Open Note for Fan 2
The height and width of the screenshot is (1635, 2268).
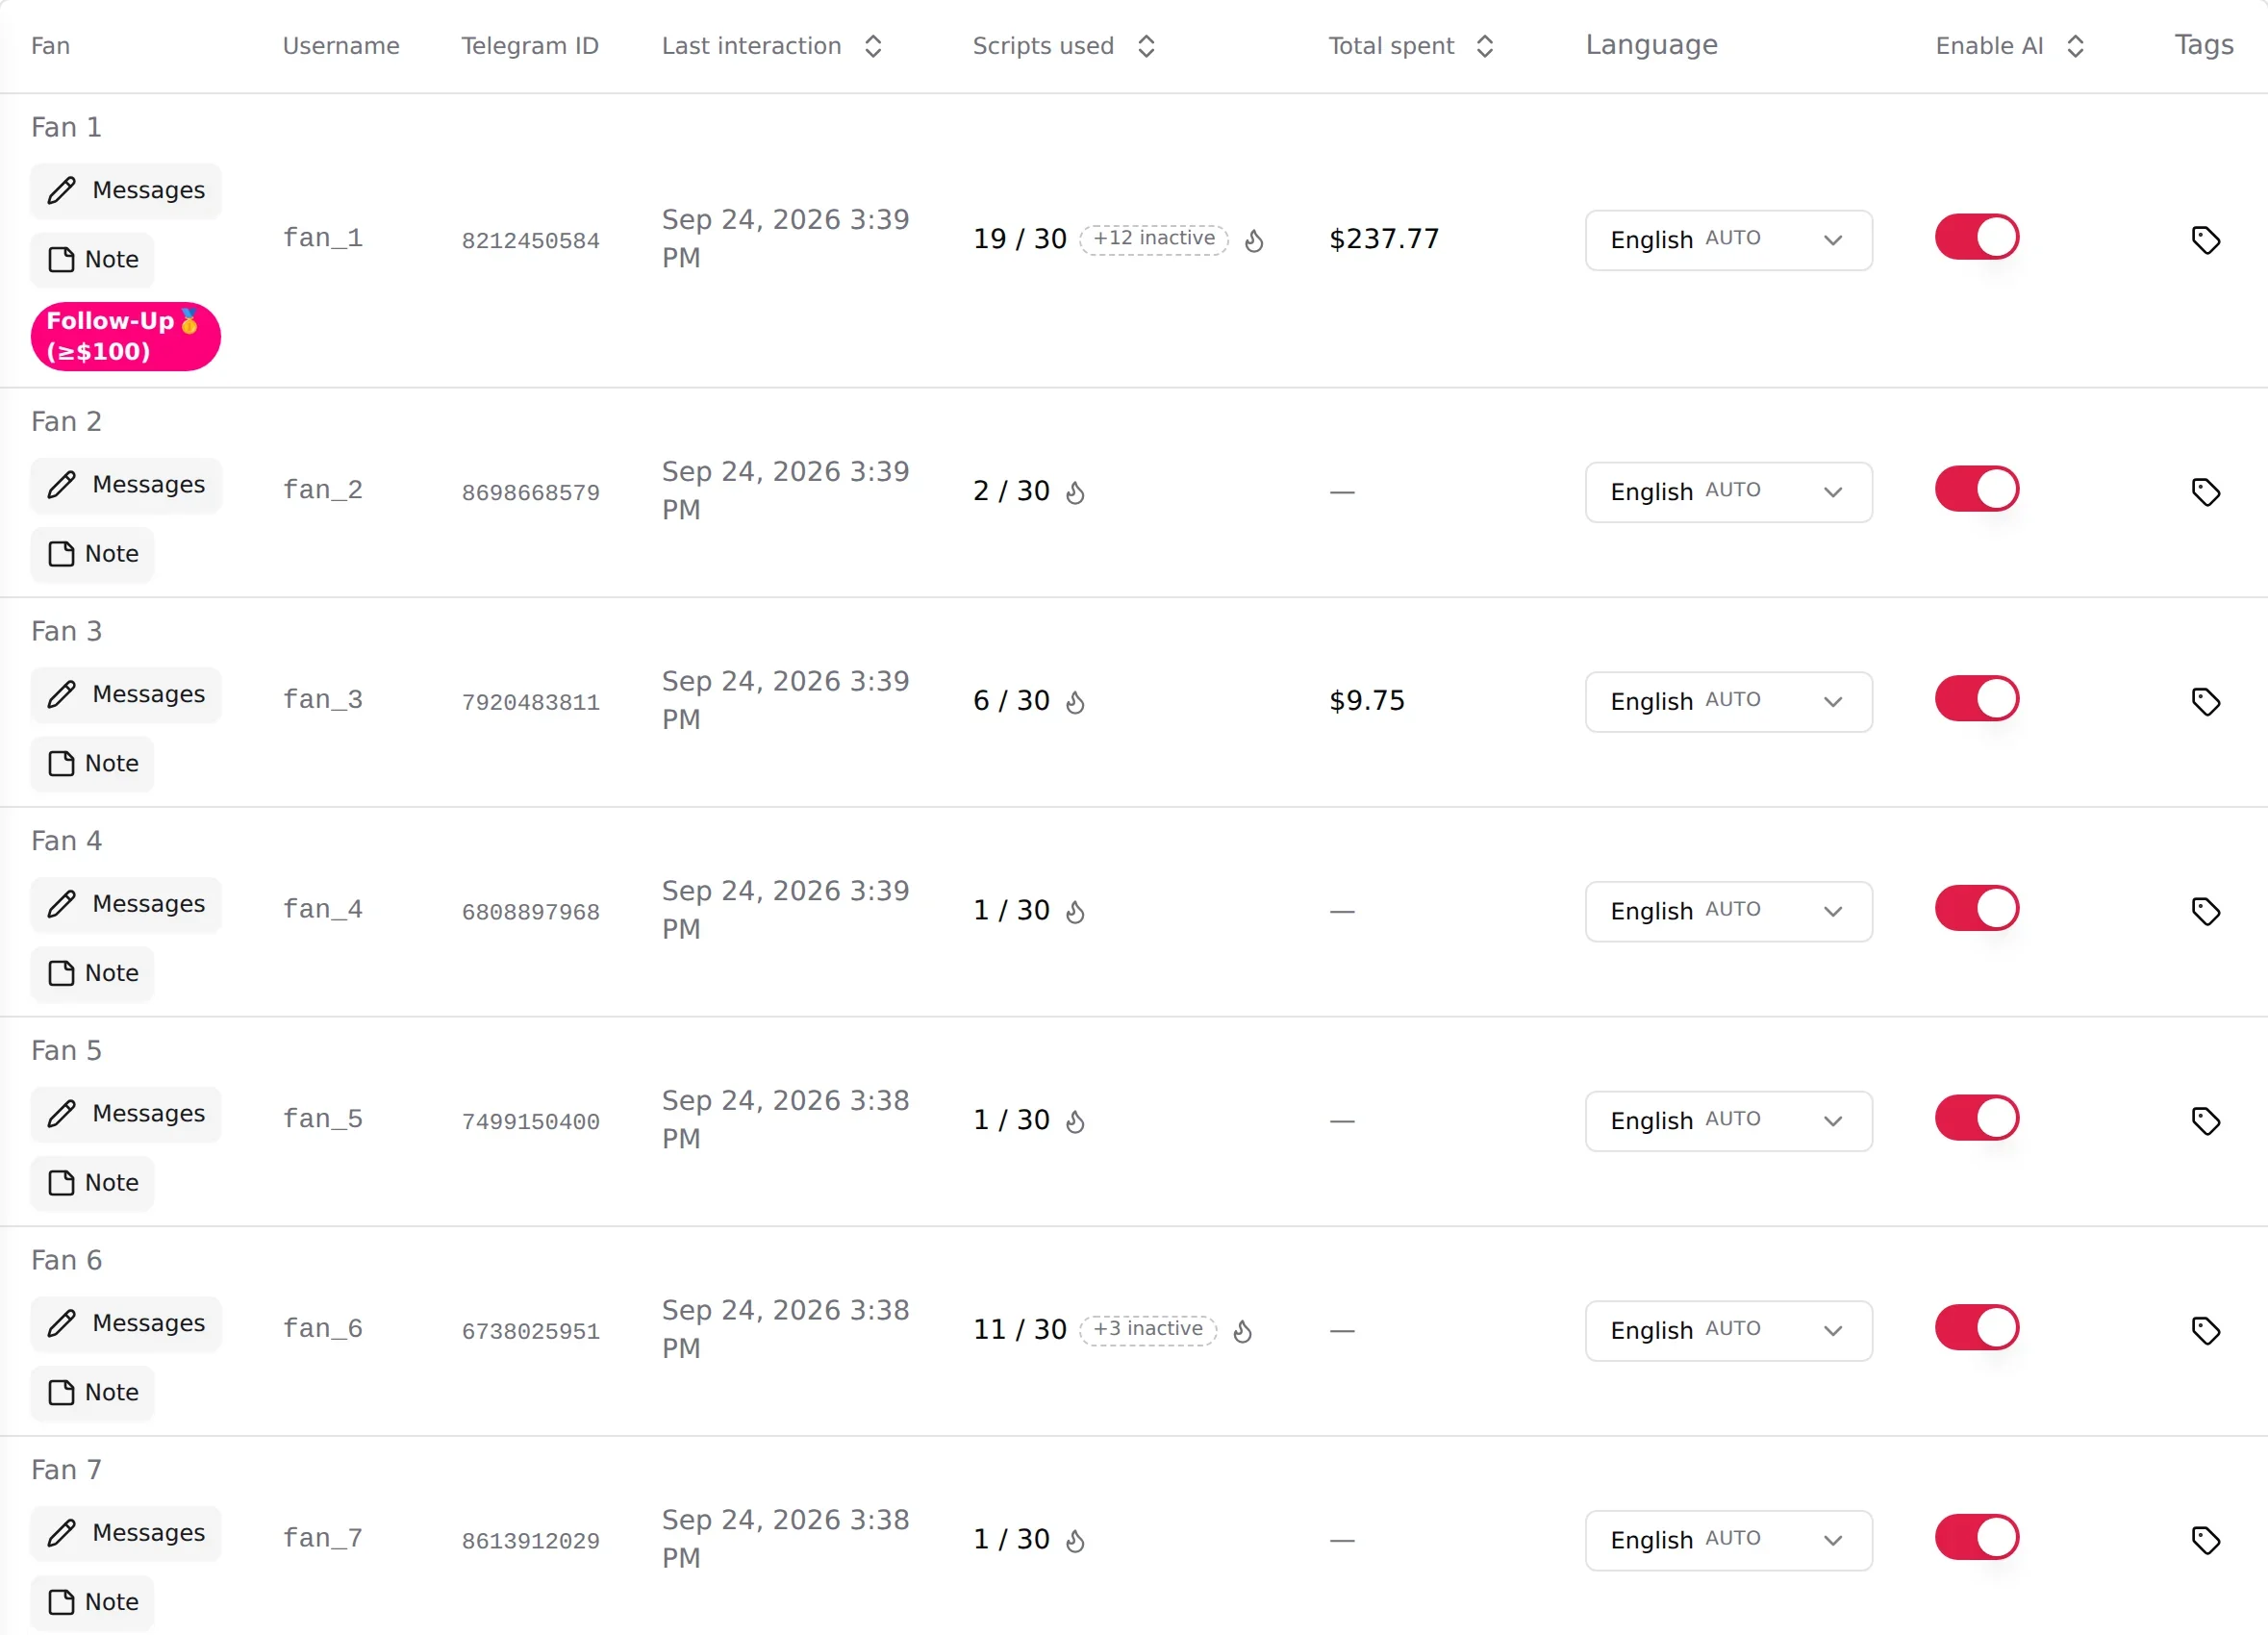(x=92, y=554)
